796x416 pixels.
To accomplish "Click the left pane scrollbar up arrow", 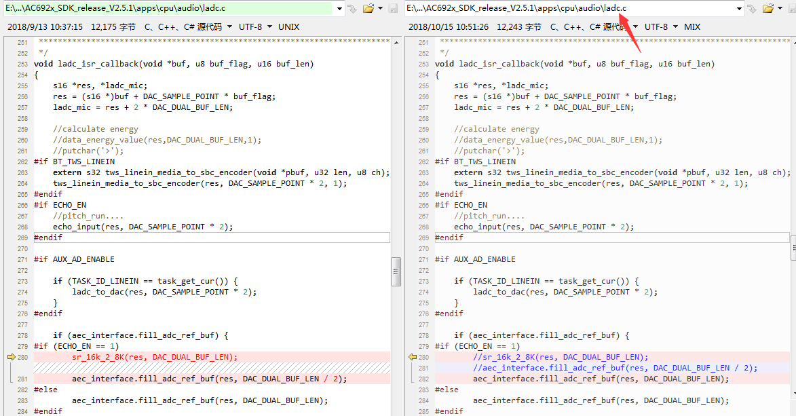I will pos(396,43).
